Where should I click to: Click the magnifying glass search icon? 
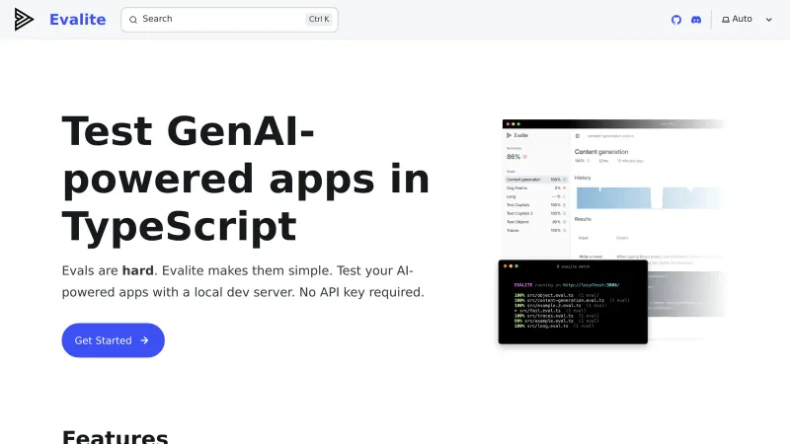[133, 20]
